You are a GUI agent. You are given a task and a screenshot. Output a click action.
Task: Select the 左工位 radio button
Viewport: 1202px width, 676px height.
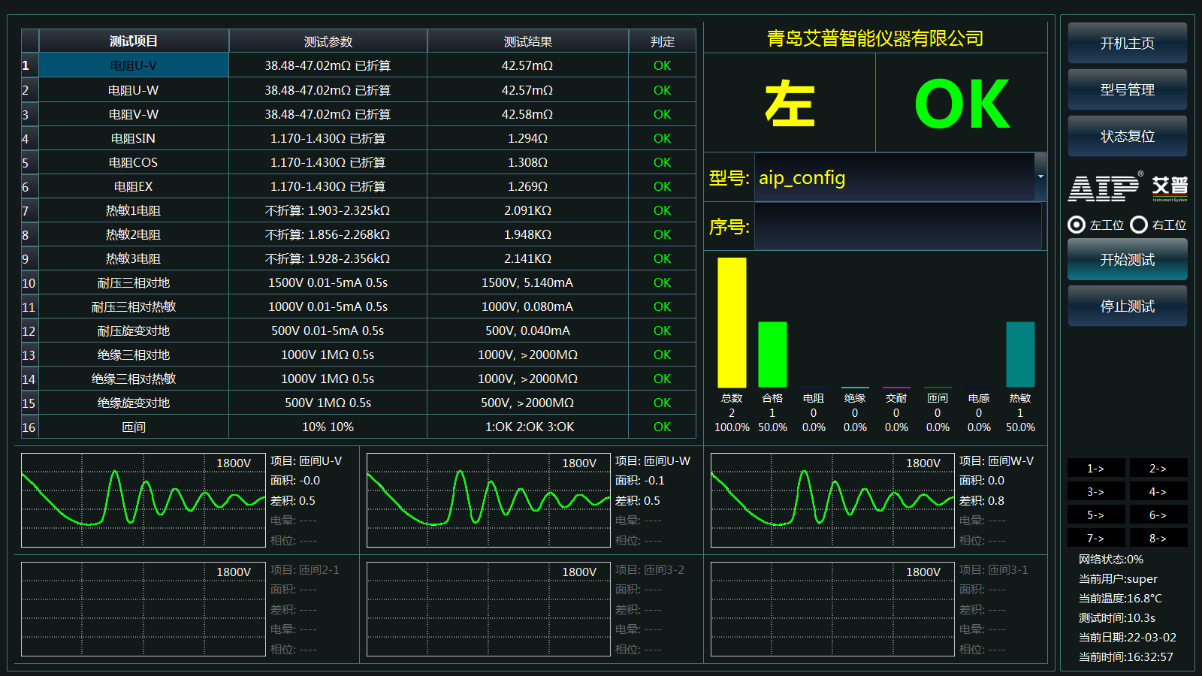tap(1077, 225)
